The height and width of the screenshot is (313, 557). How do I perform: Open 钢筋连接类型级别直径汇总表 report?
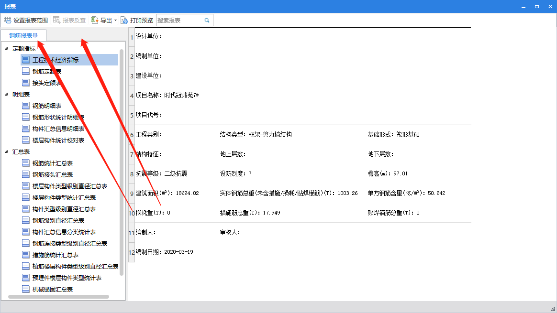tap(70, 243)
